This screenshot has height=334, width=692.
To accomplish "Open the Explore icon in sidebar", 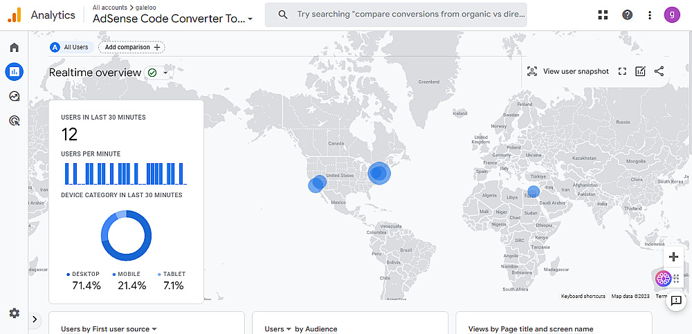I will click(x=14, y=96).
